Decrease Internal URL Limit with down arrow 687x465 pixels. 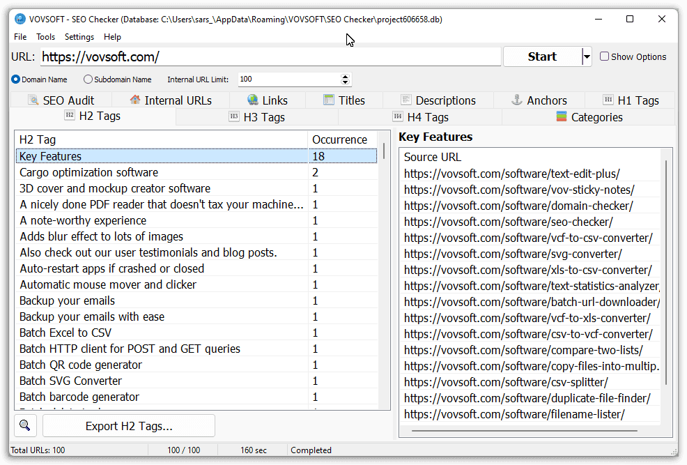346,82
